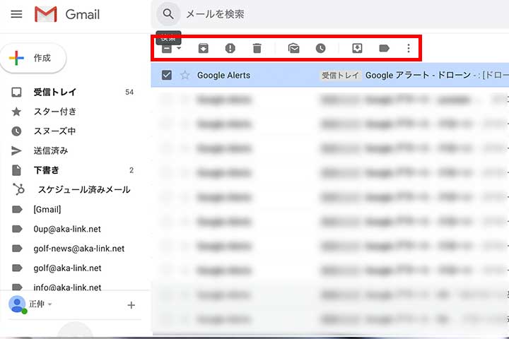Click the label icon beside 0up@aka-link.net
This screenshot has height=339, width=509.
pos(17,229)
